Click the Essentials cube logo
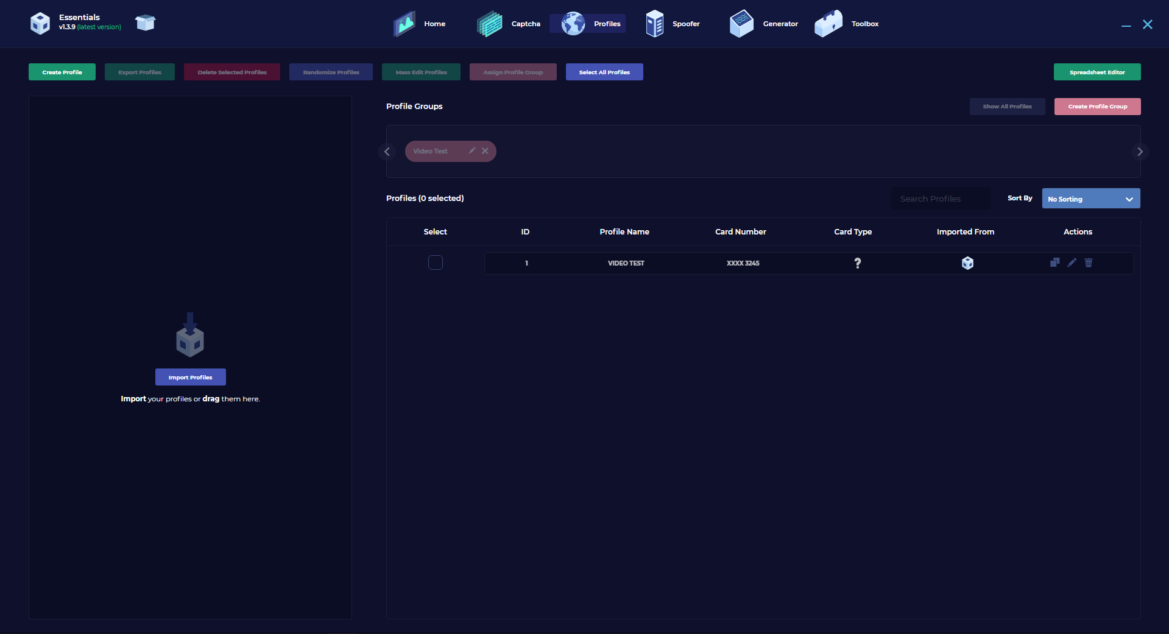This screenshot has width=1169, height=634. tap(40, 23)
